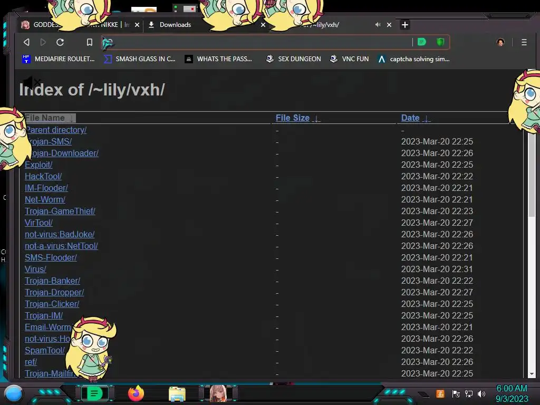Close the Downloads tab
The image size is (540, 405).
[x=263, y=25]
